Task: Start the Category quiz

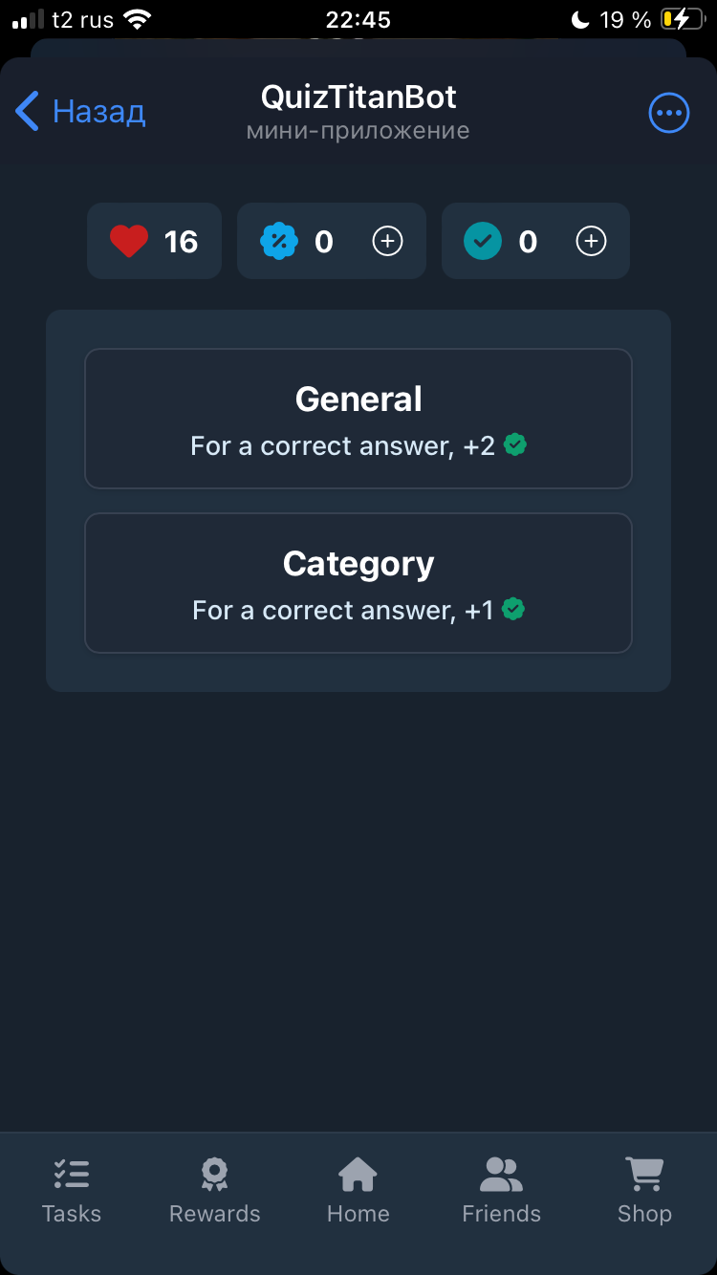Action: [358, 583]
